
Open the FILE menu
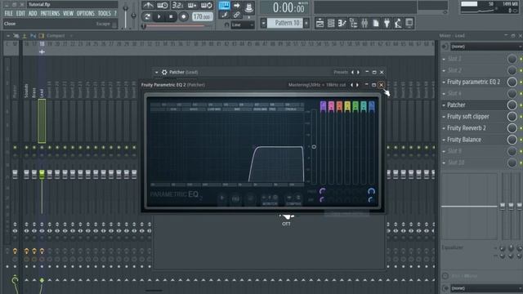point(8,13)
